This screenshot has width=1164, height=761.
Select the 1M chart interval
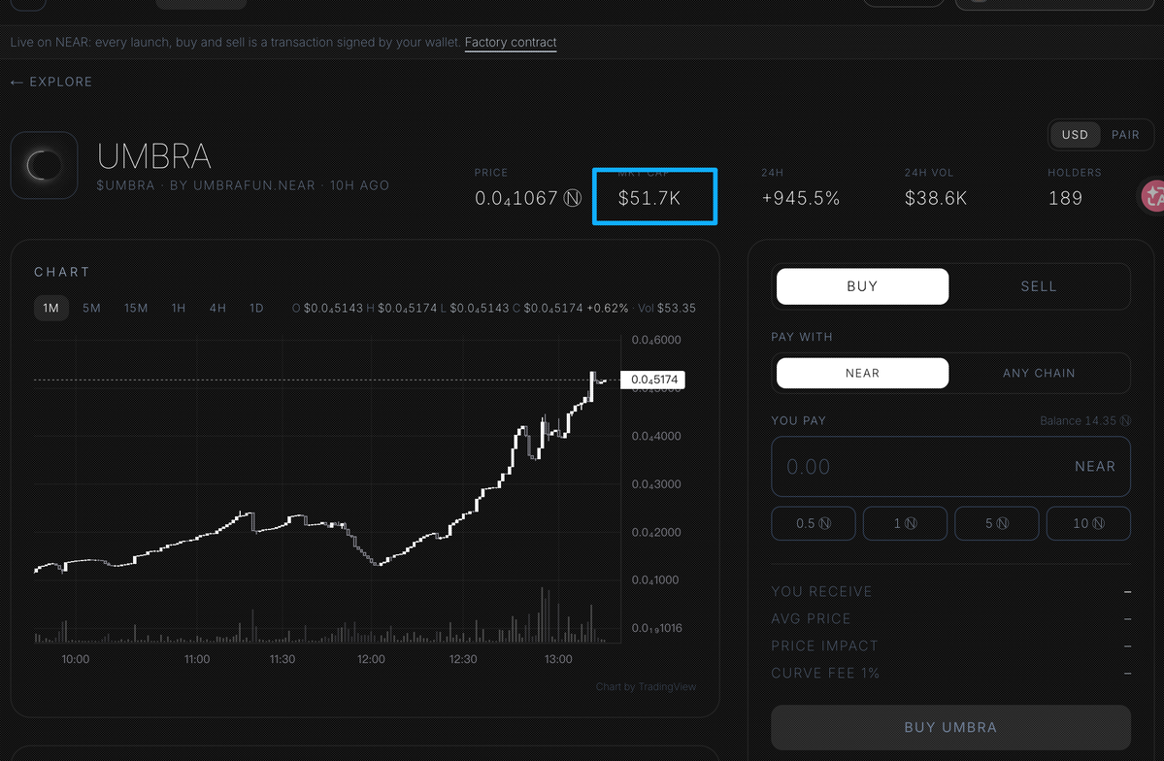[50, 308]
